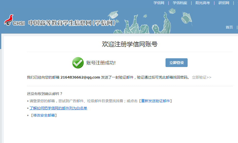The height and width of the screenshot is (143, 238).
Task: Click the text 还没有收到确认邮件？
Action: tap(45, 94)
